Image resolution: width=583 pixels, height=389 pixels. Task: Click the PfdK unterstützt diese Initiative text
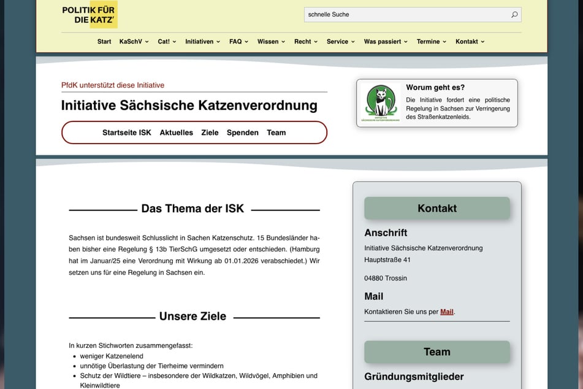coord(113,85)
